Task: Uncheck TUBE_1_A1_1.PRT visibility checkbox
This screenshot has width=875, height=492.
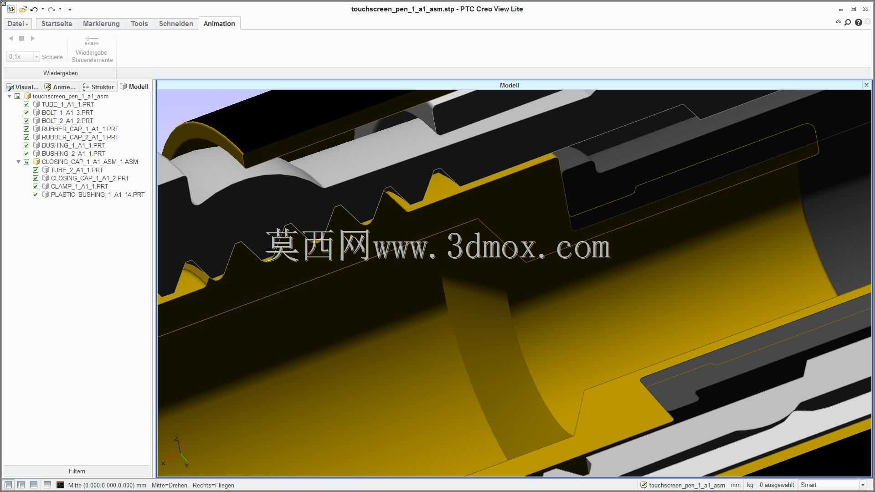Action: [26, 104]
